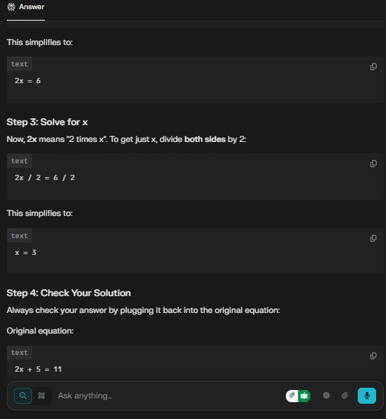Select the Search mode icon

pos(23,395)
